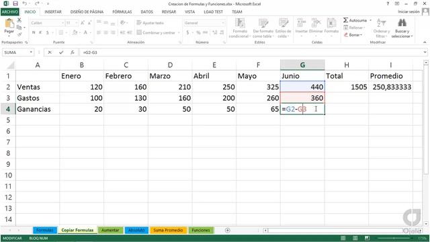430x242 pixels.
Task: Click the Help question mark icon
Action: (x=388, y=4)
